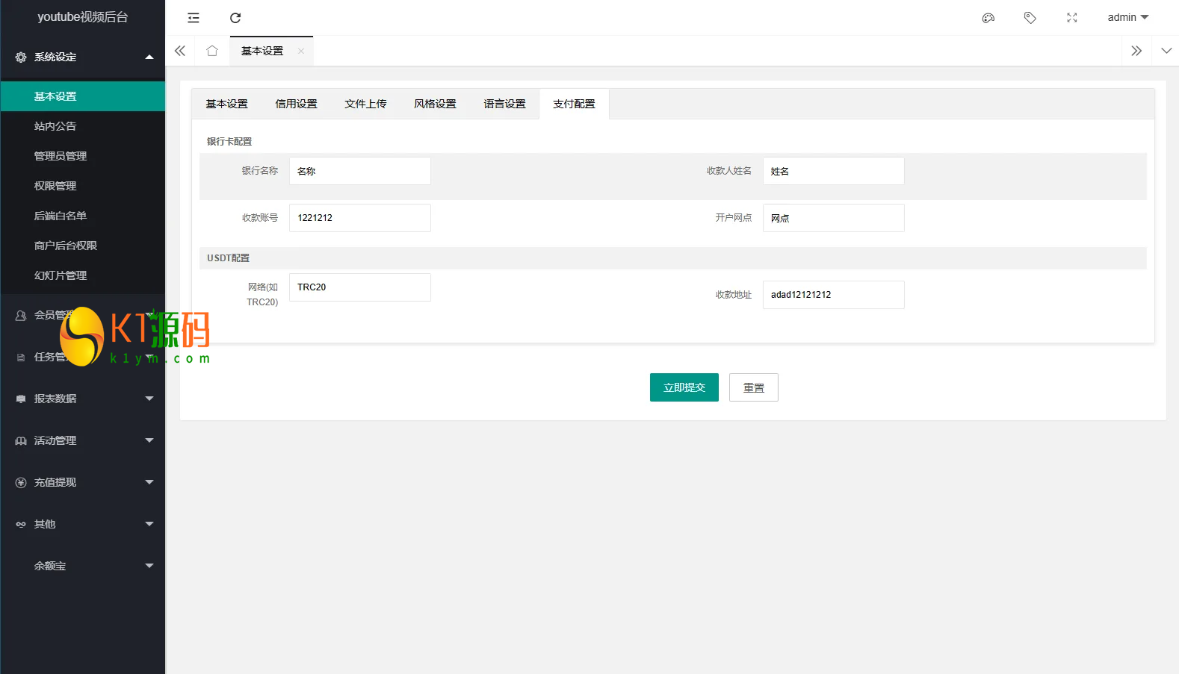Expand the 活动管理 menu arrow
Image resolution: width=1179 pixels, height=674 pixels.
(x=149, y=440)
